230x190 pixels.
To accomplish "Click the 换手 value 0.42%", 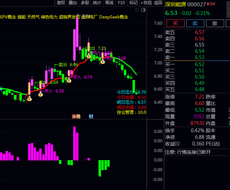I will pyautogui.click(x=197, y=130).
